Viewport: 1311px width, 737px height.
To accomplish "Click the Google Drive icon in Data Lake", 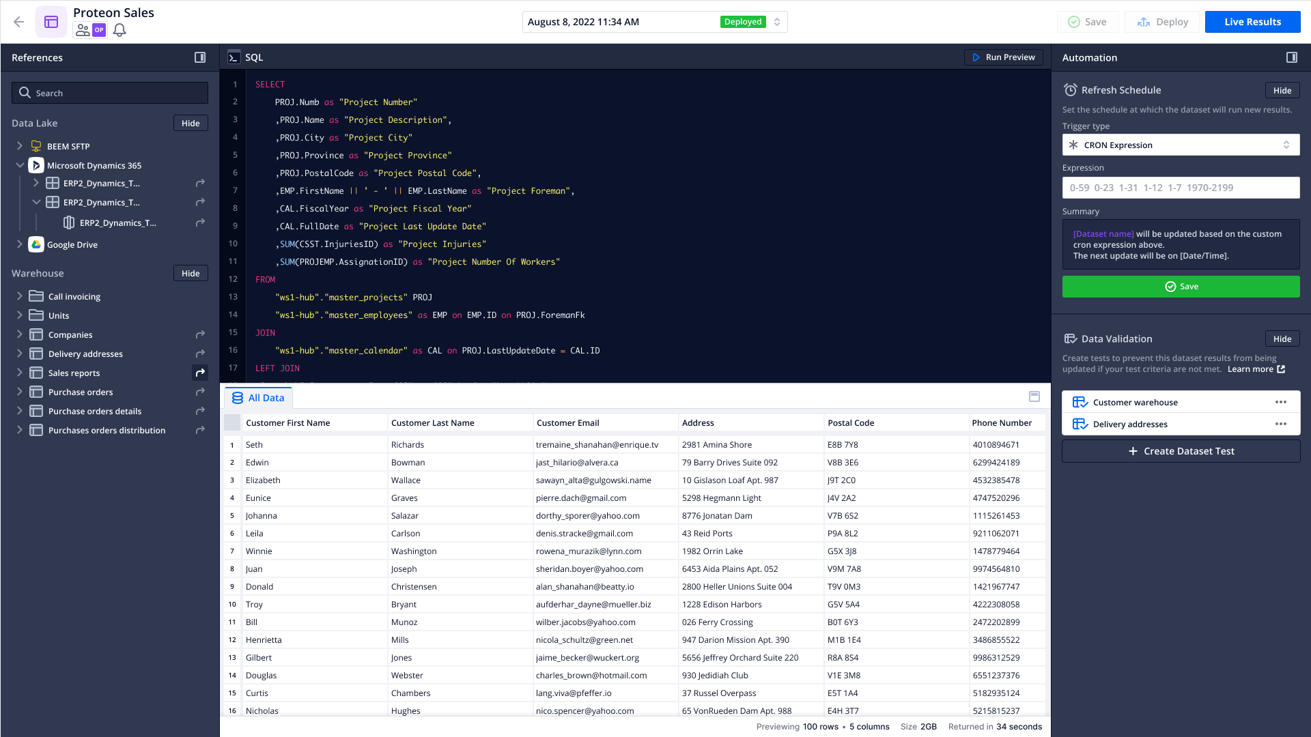I will pos(35,244).
